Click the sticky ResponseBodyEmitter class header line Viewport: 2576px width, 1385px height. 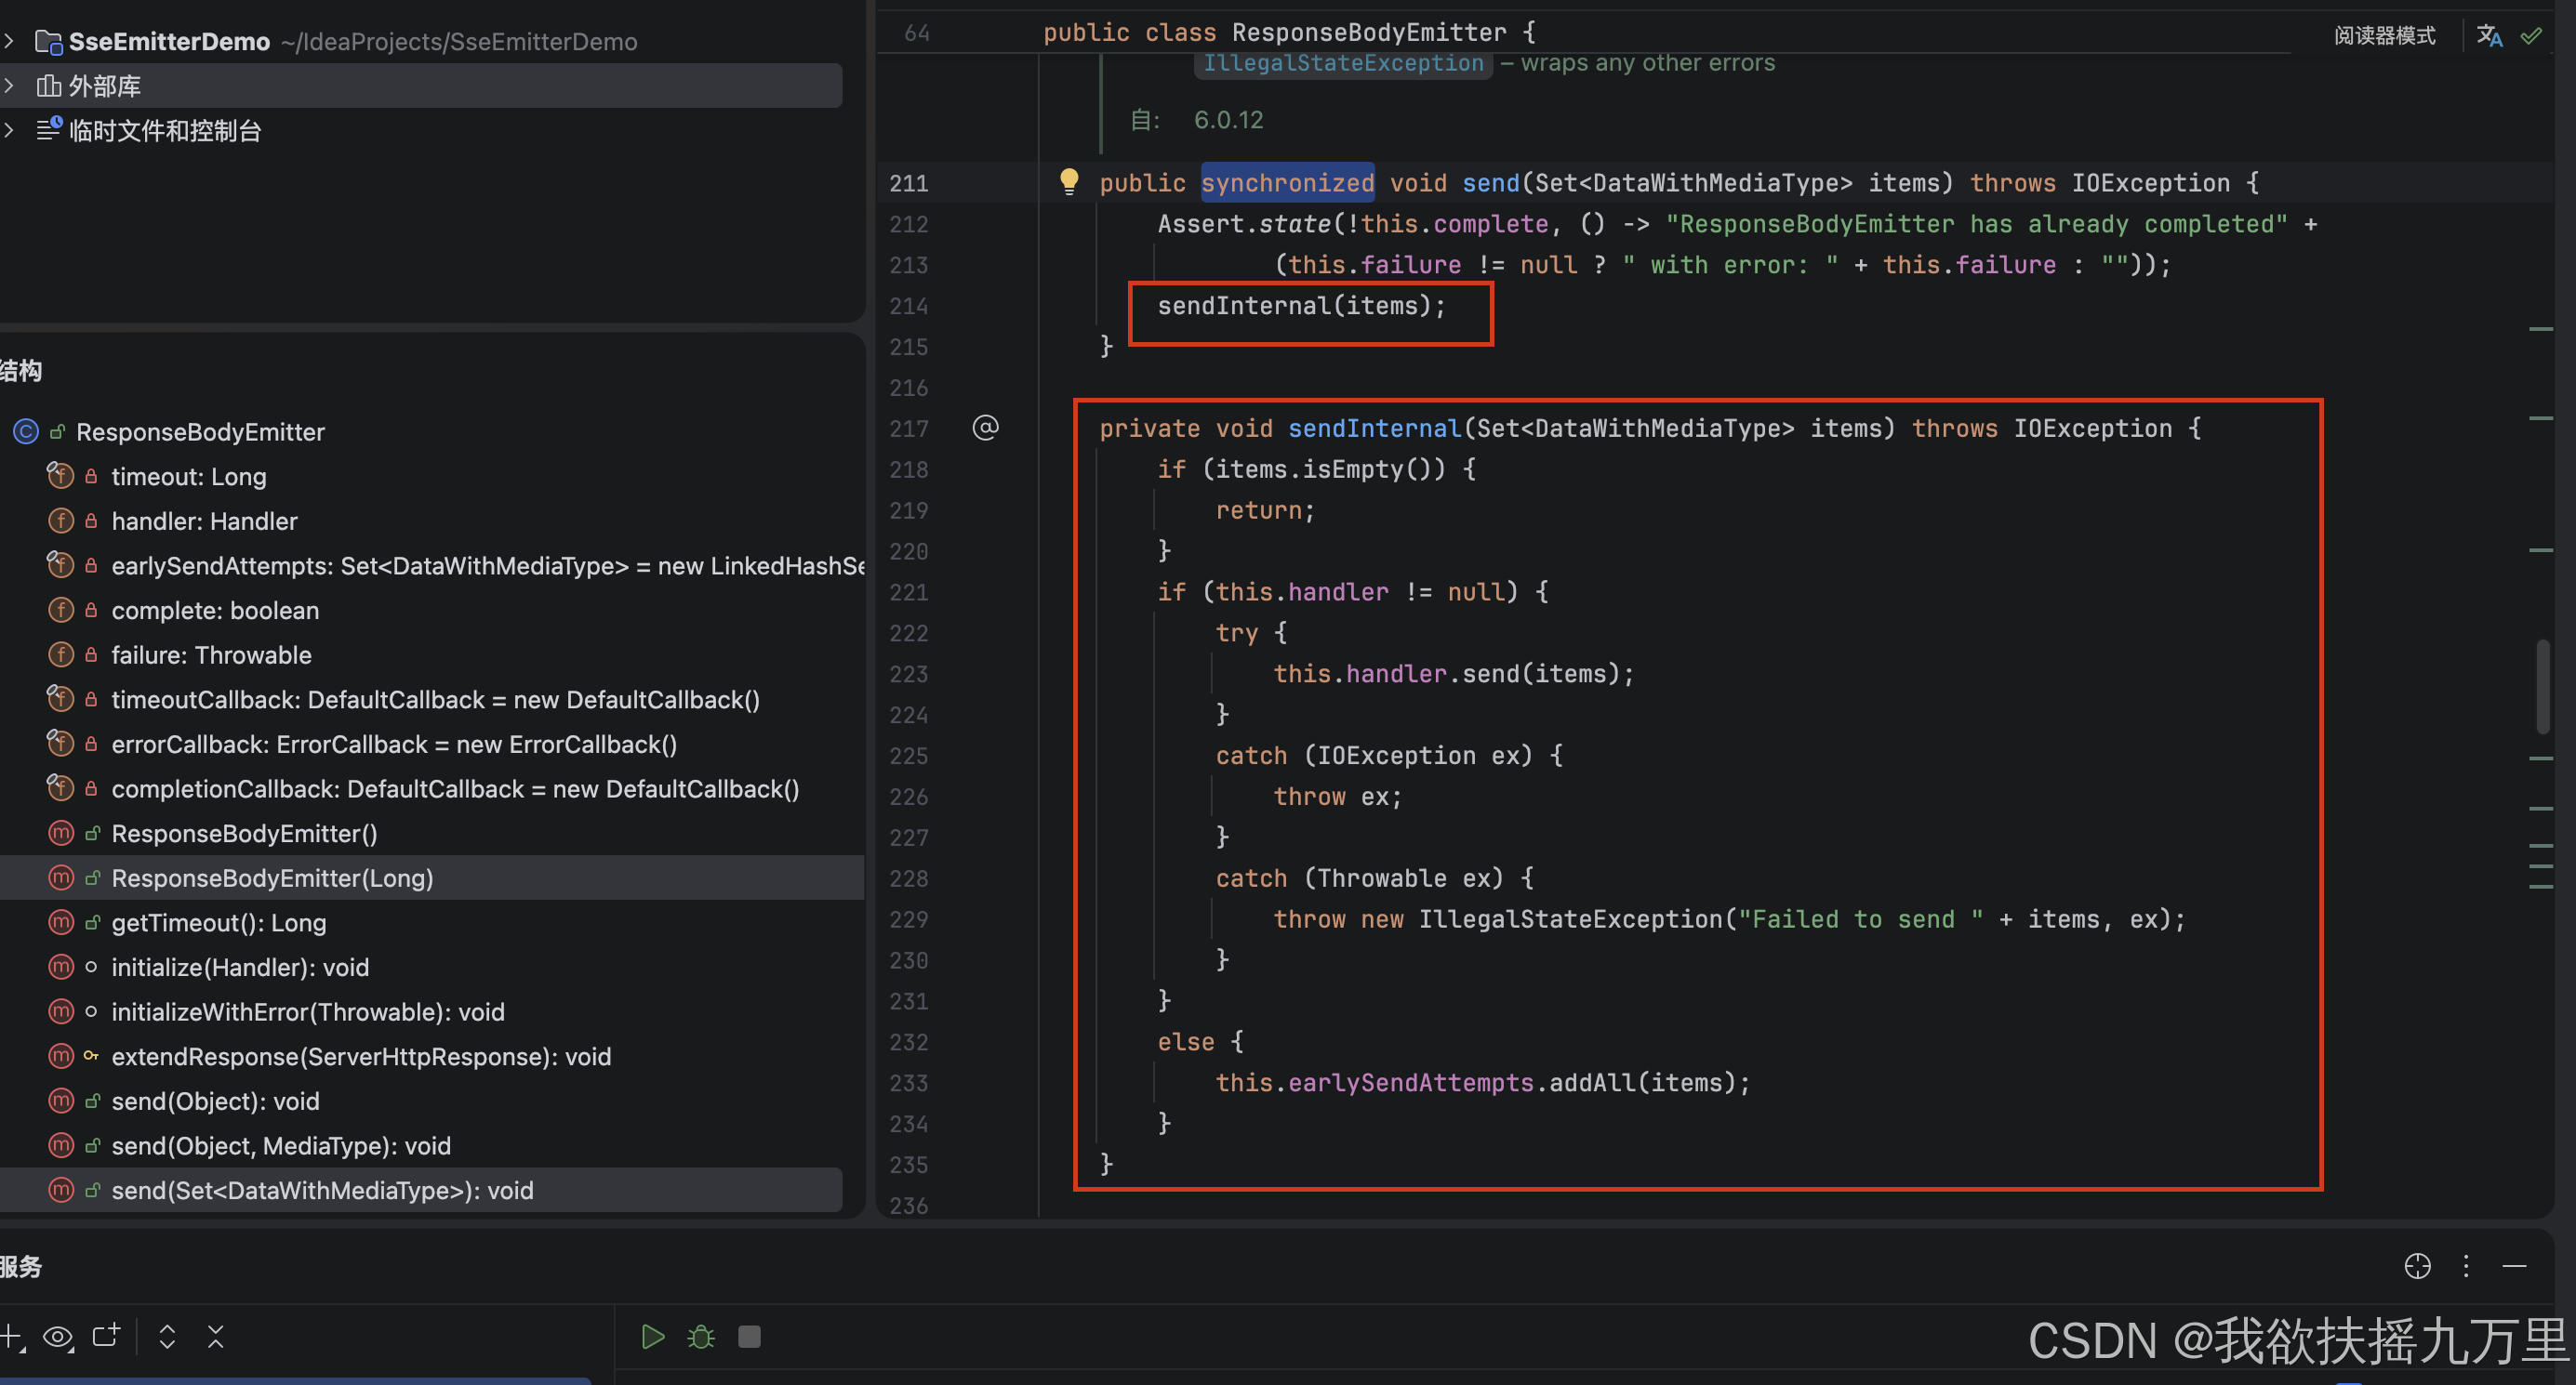(x=1290, y=32)
